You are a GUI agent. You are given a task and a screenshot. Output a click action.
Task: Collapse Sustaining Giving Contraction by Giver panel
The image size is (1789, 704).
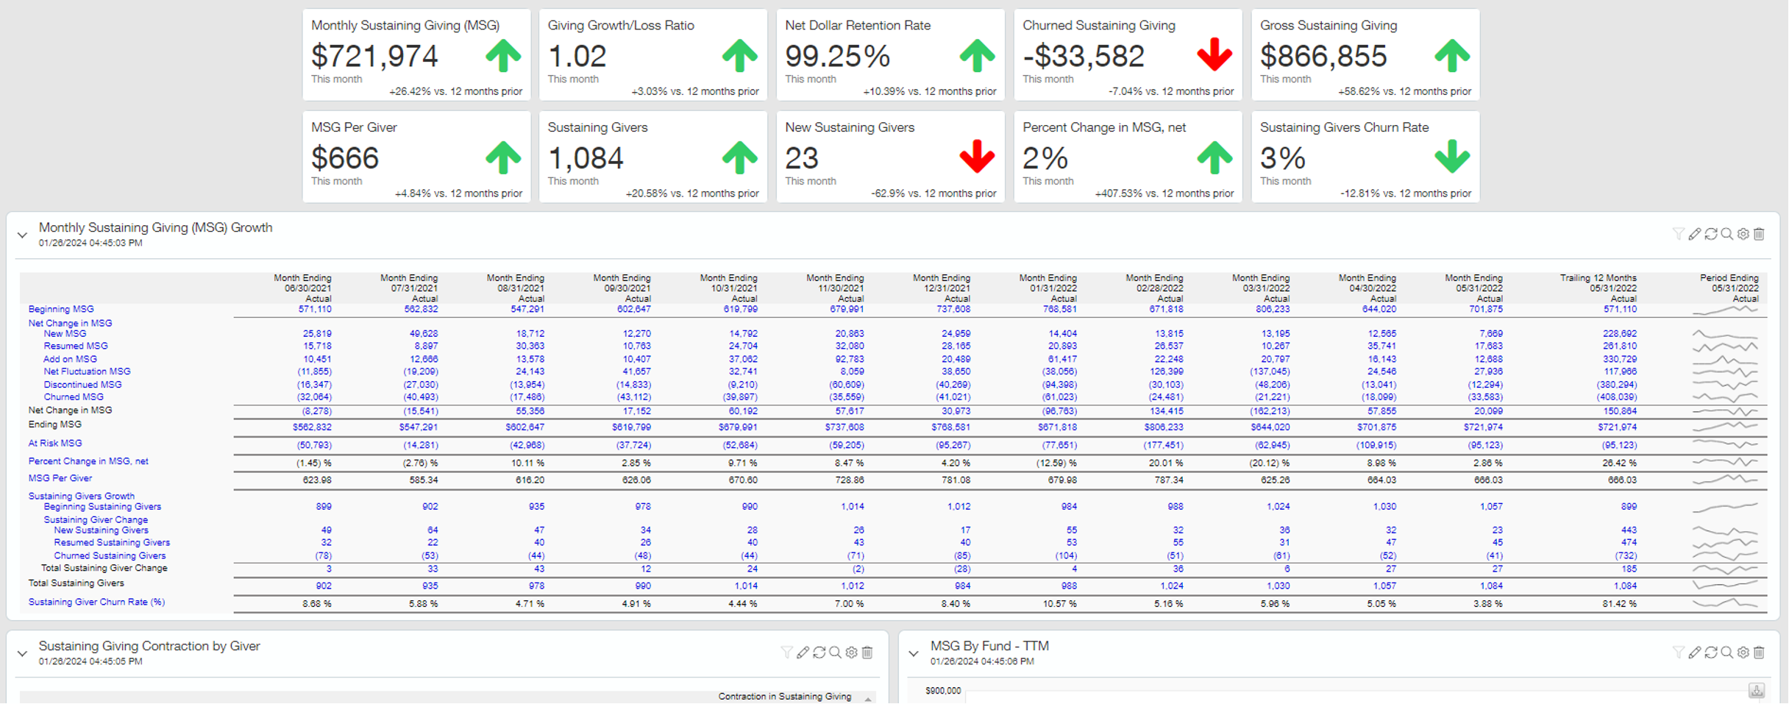22,653
